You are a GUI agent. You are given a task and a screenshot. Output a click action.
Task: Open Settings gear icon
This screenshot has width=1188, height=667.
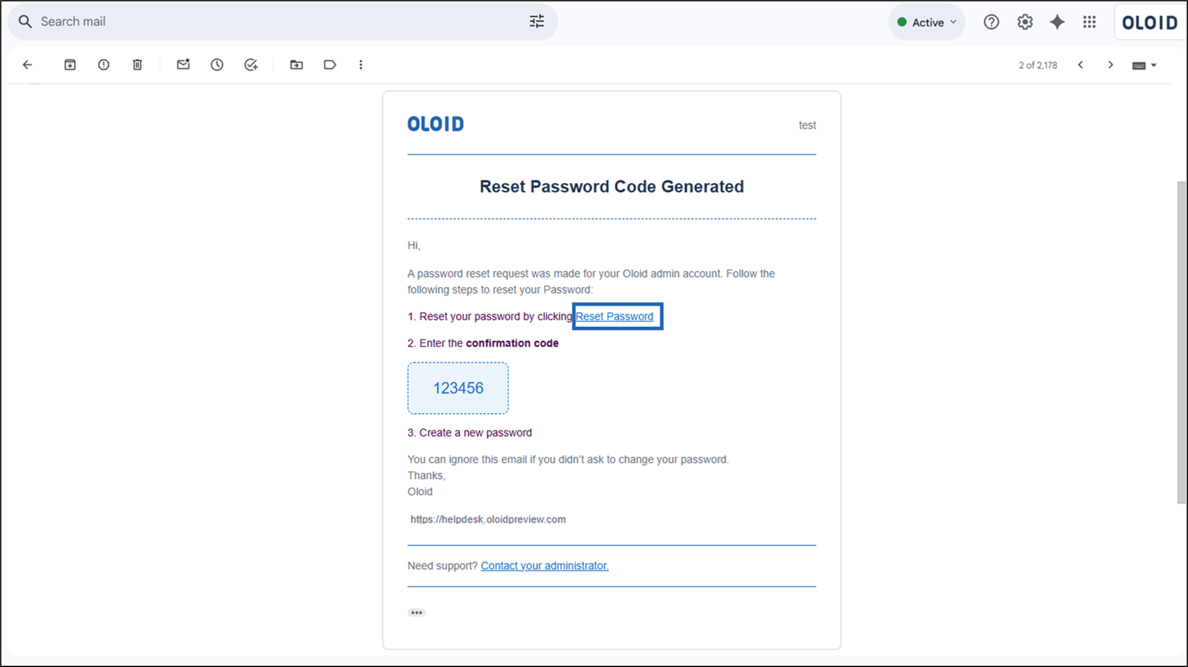1025,22
